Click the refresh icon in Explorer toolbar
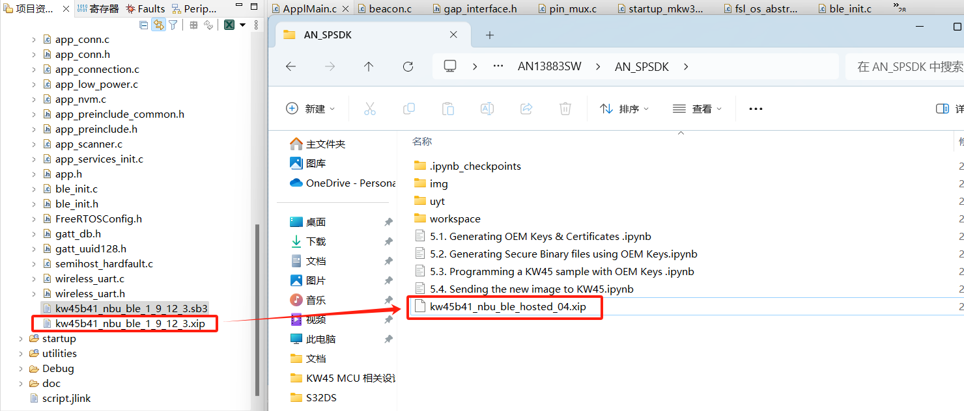This screenshot has width=964, height=411. (x=408, y=66)
